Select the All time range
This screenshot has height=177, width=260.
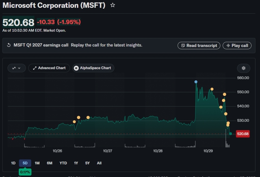pyautogui.click(x=99, y=163)
